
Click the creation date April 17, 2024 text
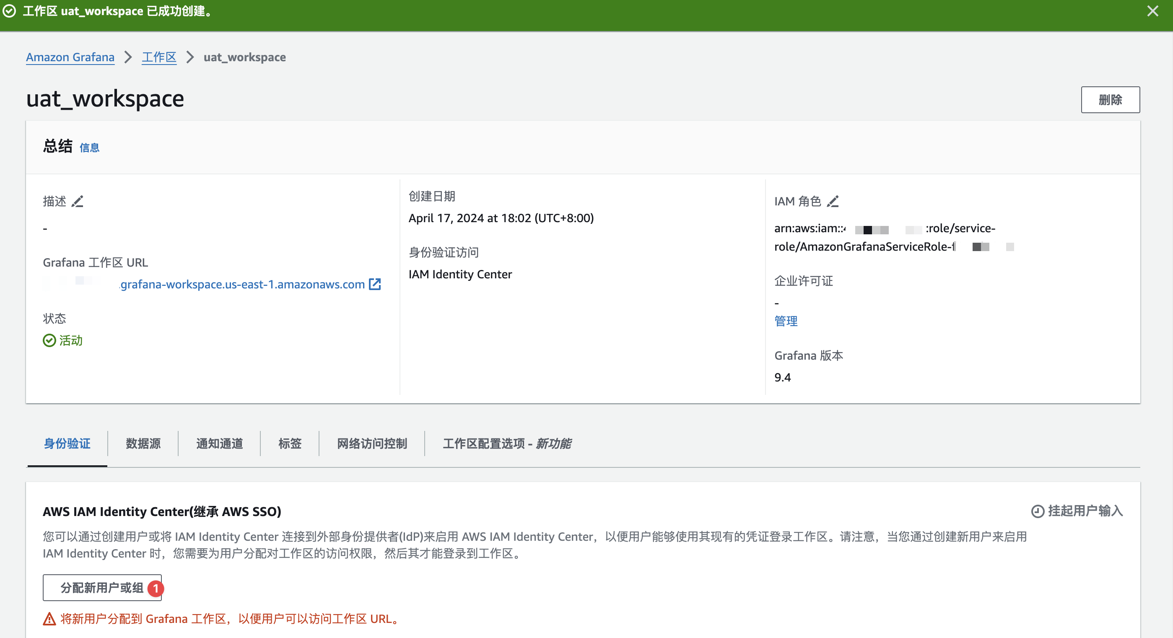click(501, 218)
